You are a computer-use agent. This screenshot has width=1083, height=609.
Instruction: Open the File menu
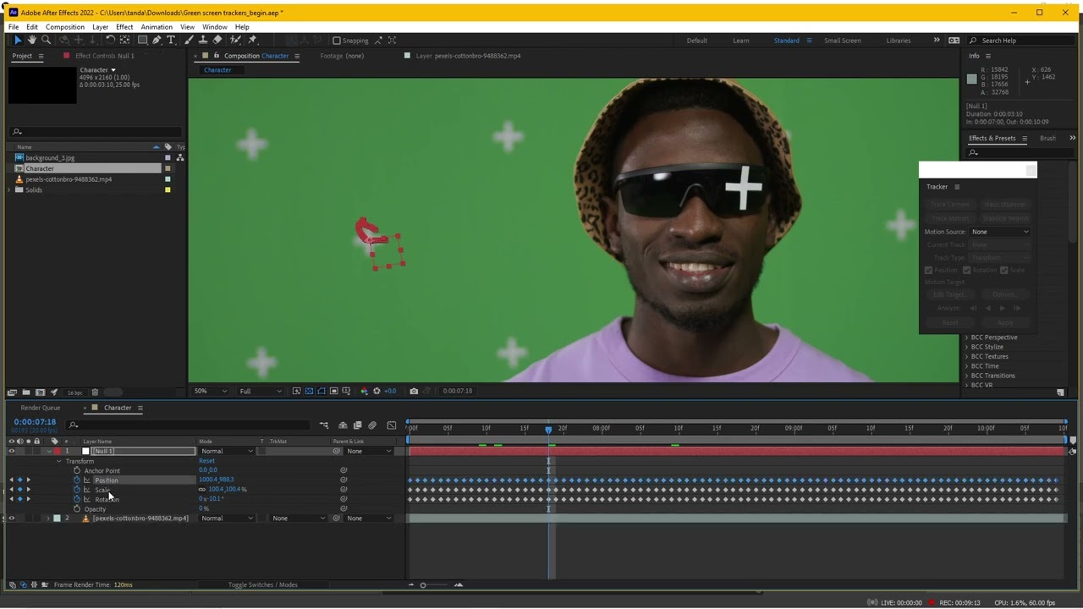coord(14,27)
